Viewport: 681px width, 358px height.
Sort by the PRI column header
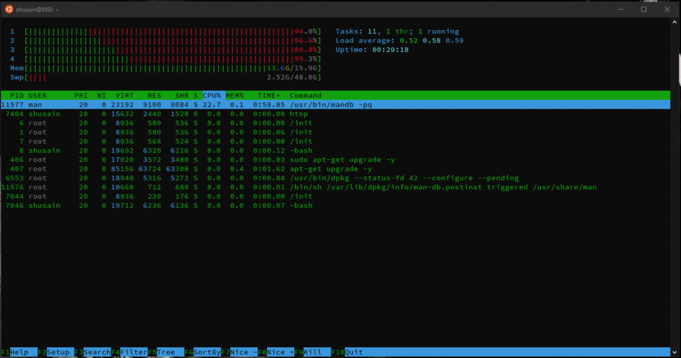coord(81,96)
